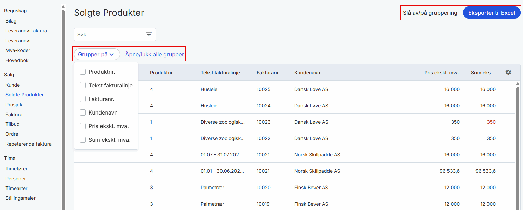Viewport: 523px width, 210px height.
Task: Sort by Kundenavn column header
Action: [x=307, y=73]
